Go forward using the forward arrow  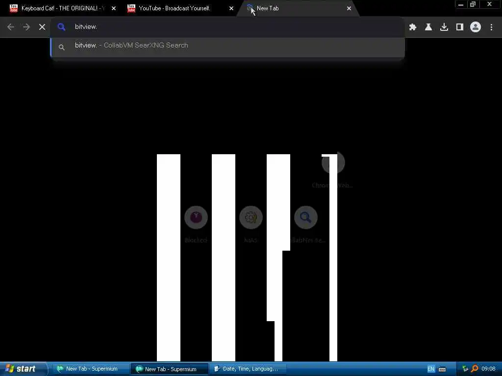26,27
